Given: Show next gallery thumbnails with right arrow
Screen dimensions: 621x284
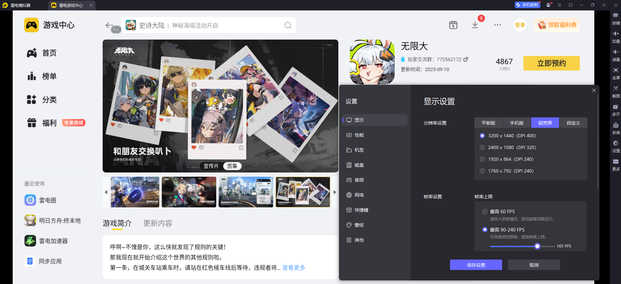Looking at the screenshot, I should 334,192.
